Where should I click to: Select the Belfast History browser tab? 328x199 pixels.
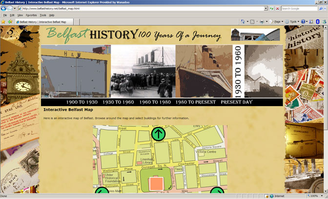[44, 22]
